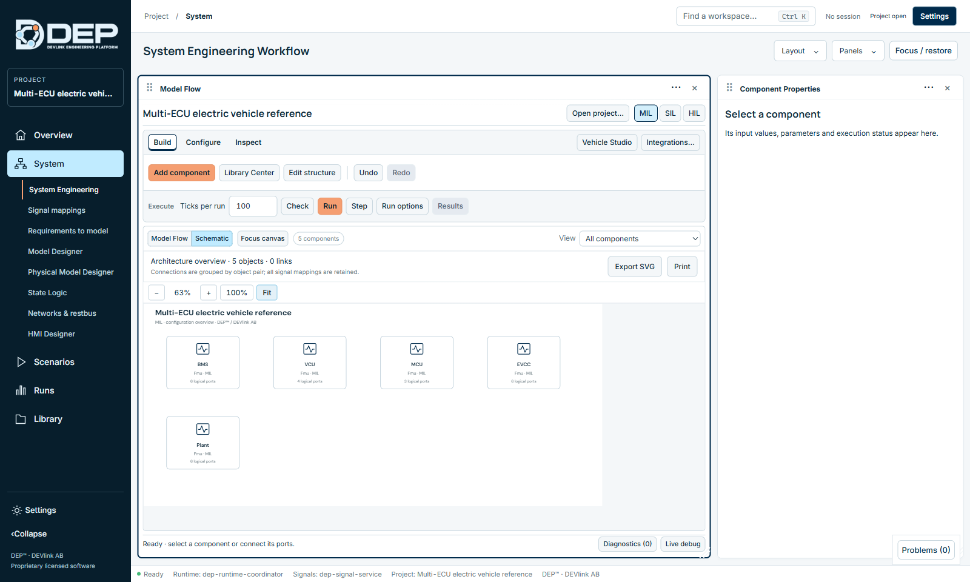The height and width of the screenshot is (582, 970).
Task: Open Runs bar chart icon item
Action: [21, 390]
